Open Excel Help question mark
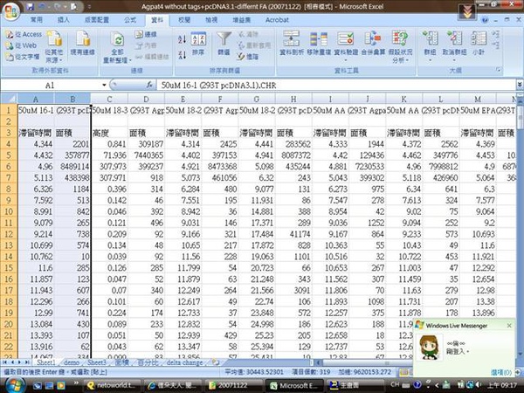524x393 pixels. coord(485,20)
